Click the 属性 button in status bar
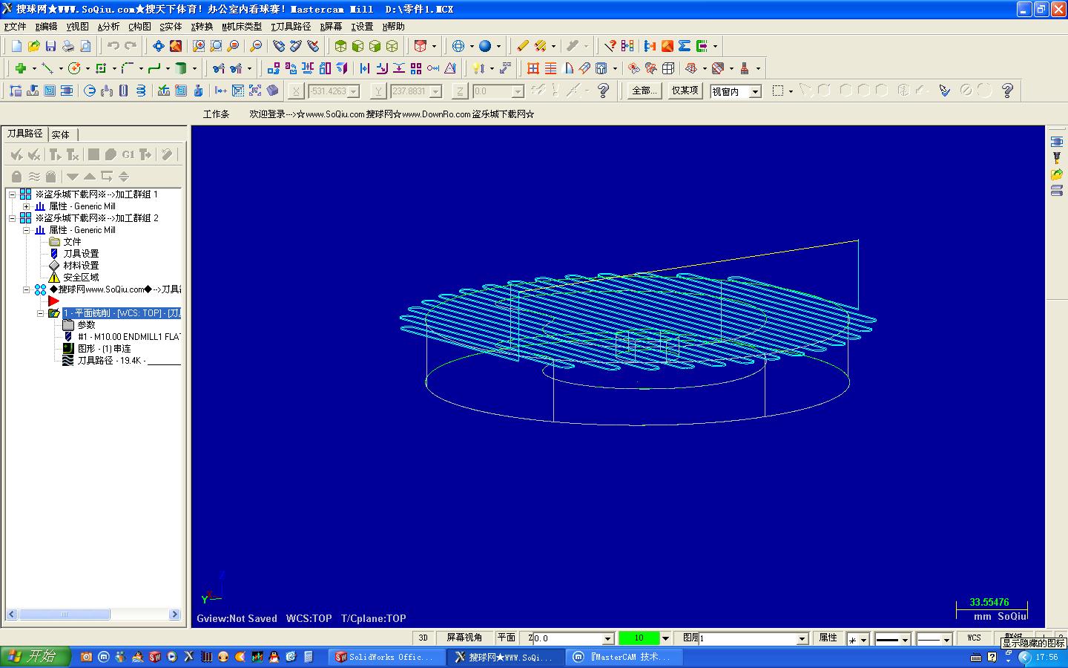1068x668 pixels. (x=828, y=638)
